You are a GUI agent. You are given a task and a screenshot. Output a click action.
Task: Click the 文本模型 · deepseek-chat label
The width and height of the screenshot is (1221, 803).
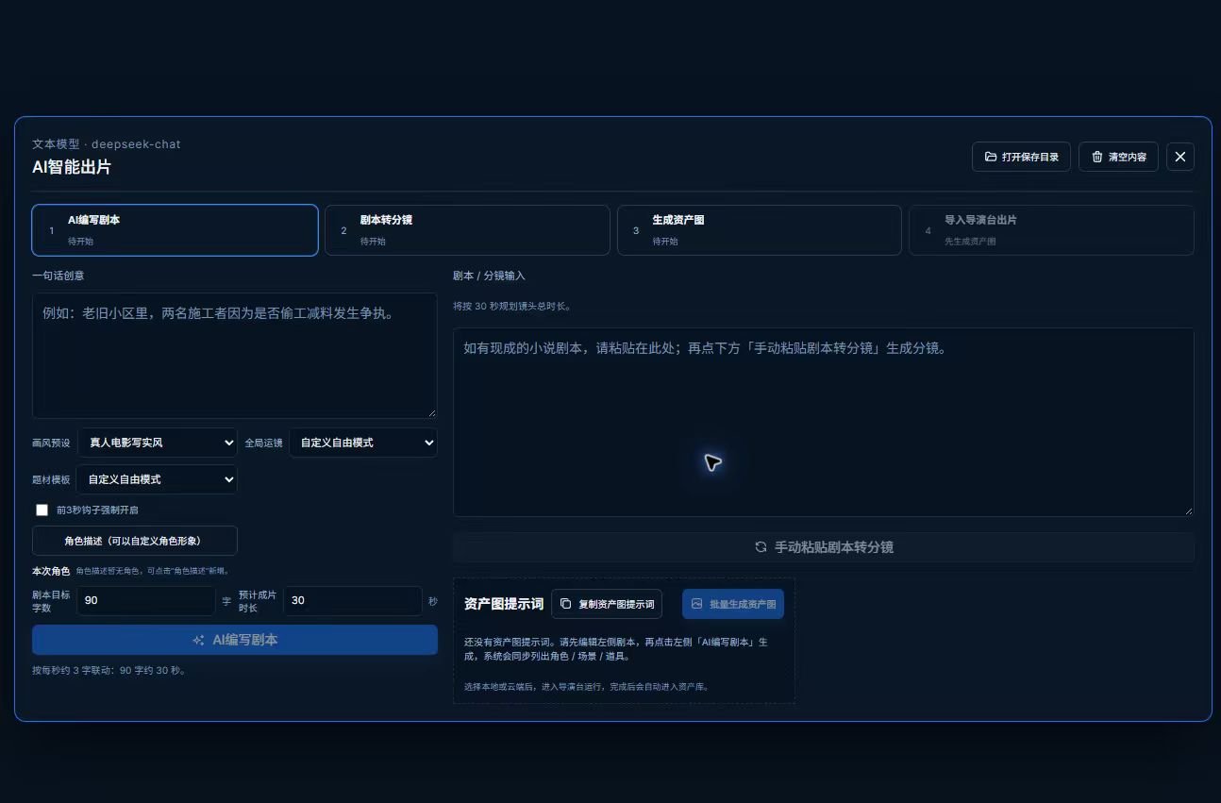click(x=107, y=144)
